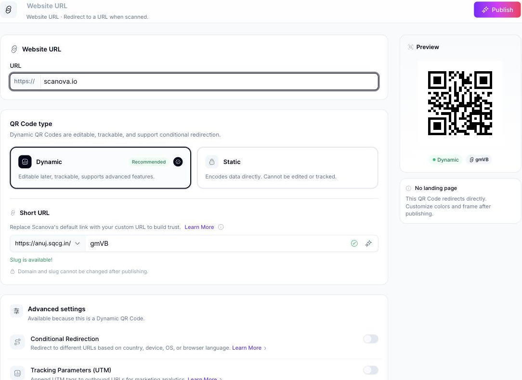Viewport: 522px width, 380px height.
Task: Click the 'Slug is available!' message
Action: pos(31,260)
